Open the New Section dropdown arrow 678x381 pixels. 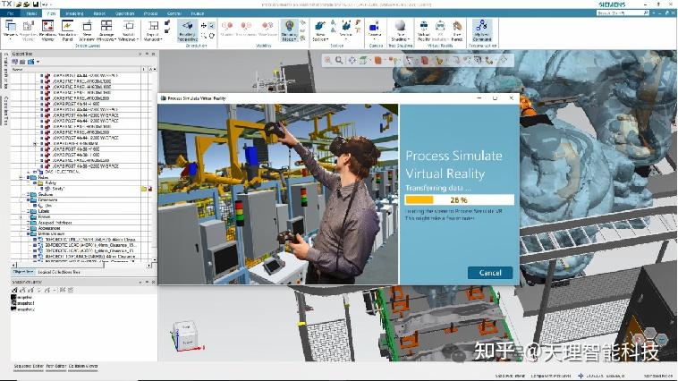[326, 39]
